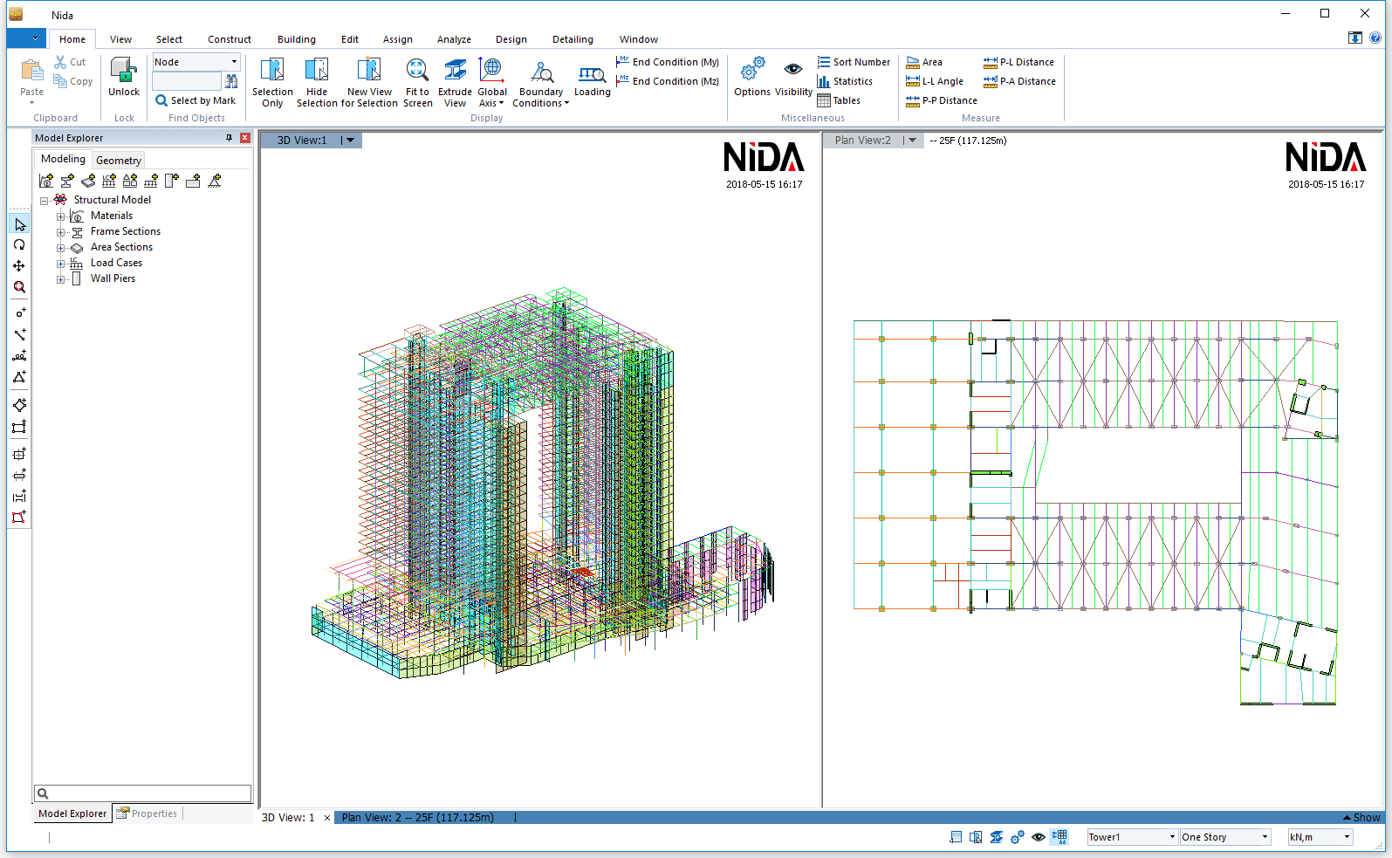Open the Construct ribbon tab
This screenshot has height=858, width=1392.
pos(230,39)
